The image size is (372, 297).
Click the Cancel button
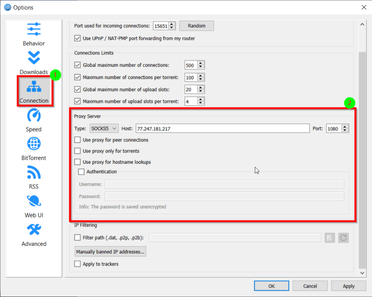310,286
